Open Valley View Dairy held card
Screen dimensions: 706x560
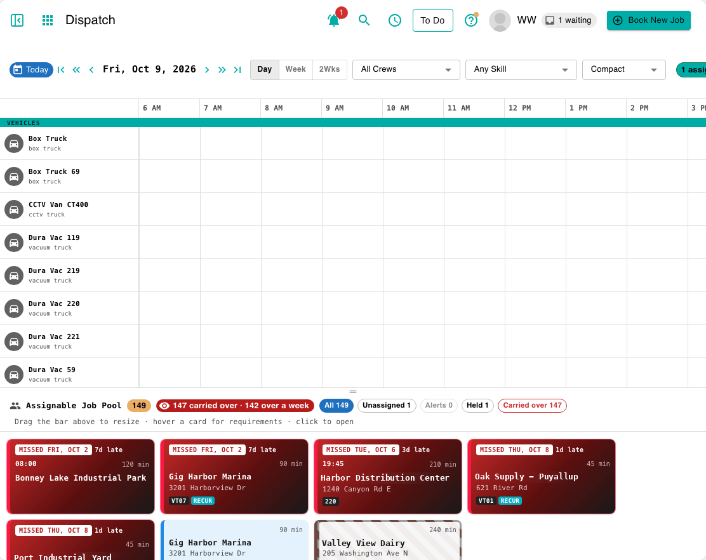[388, 540]
